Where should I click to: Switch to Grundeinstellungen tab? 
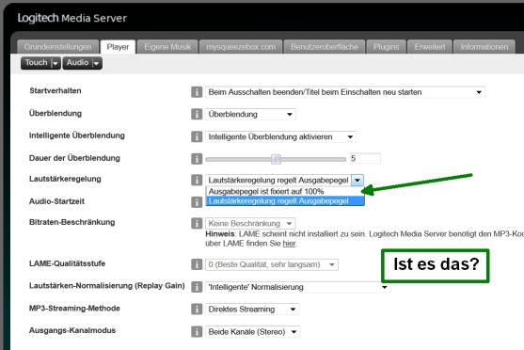(57, 47)
